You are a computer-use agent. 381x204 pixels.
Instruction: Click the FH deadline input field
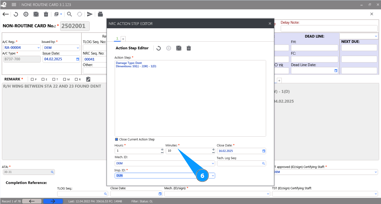[x=314, y=48]
